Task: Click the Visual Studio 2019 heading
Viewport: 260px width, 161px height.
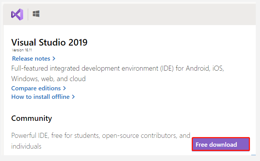Action: 49,42
